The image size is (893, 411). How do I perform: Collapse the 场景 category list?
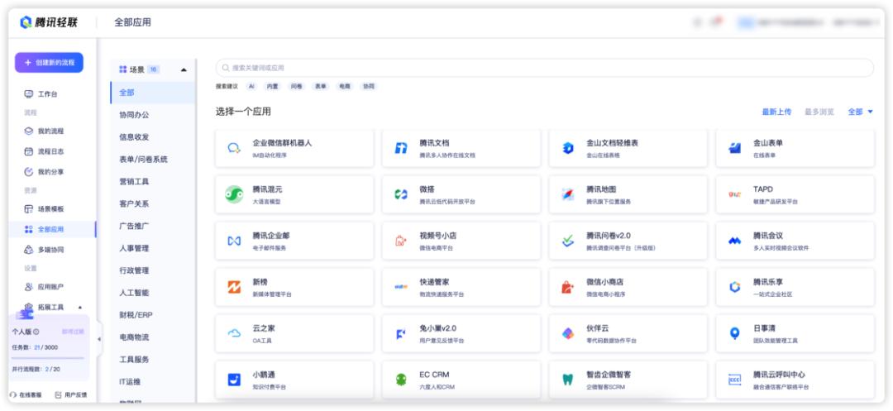coord(184,70)
